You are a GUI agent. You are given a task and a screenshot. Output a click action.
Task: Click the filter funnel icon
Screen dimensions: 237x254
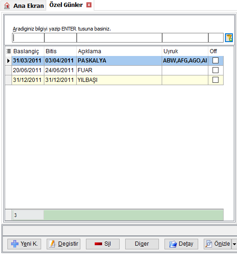[x=229, y=38]
